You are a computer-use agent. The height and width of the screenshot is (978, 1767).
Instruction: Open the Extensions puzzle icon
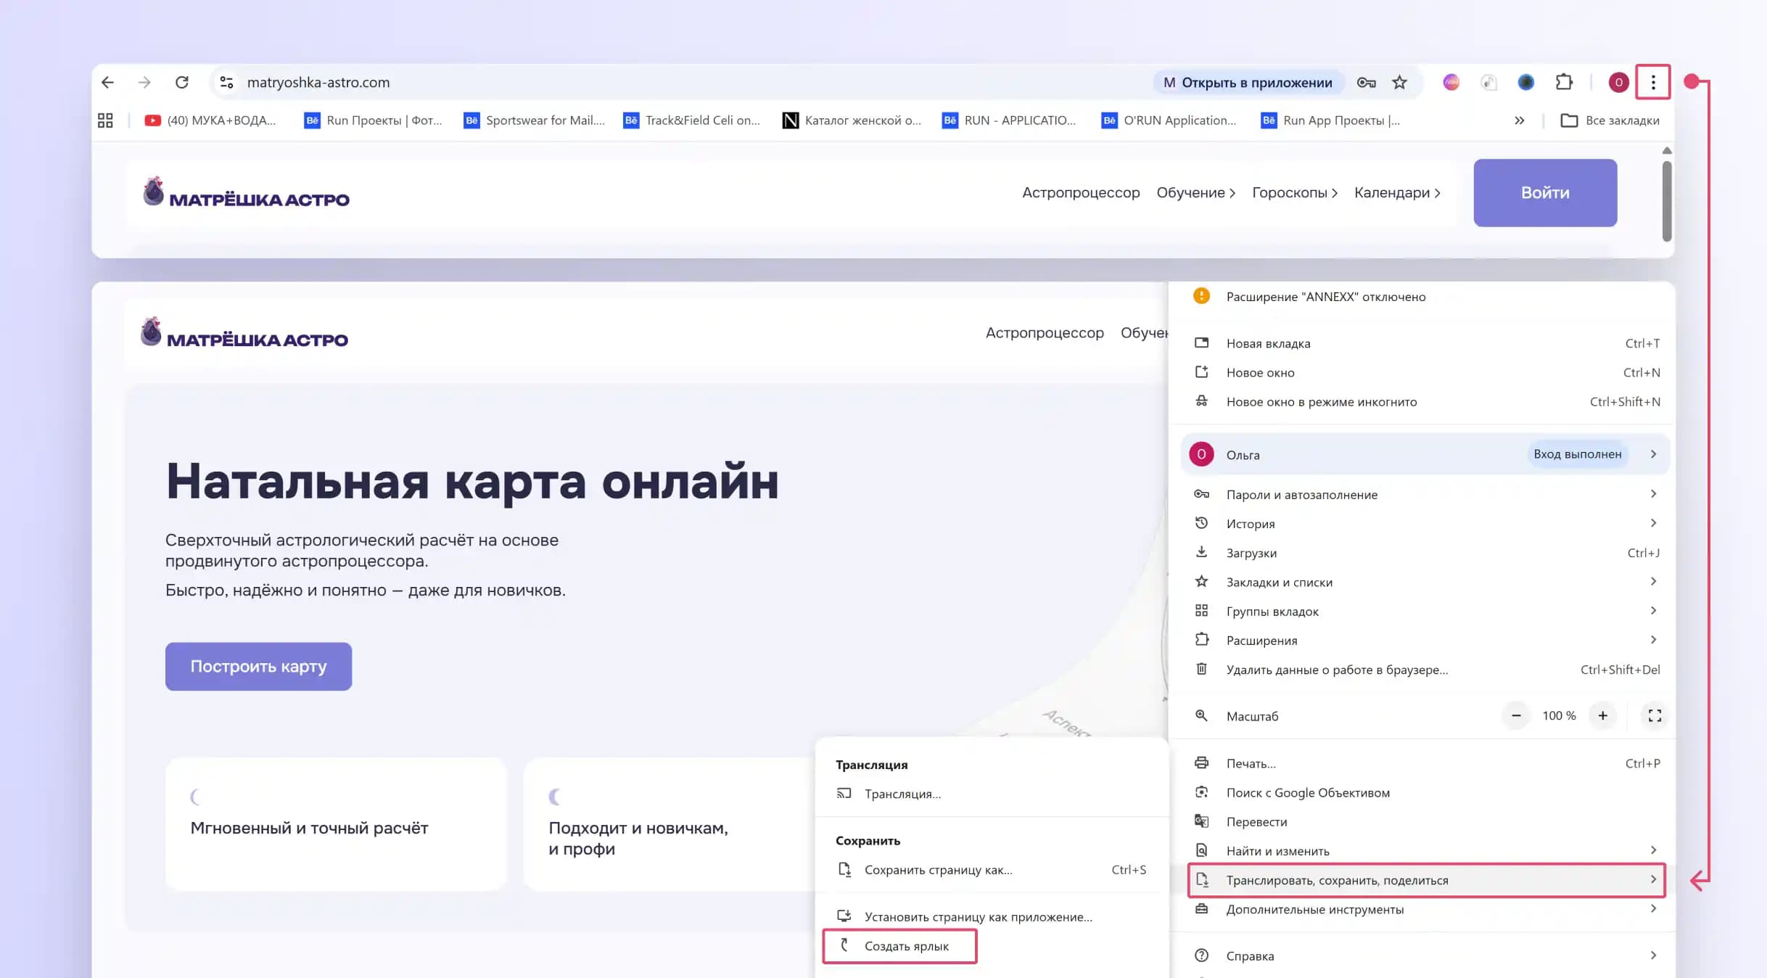tap(1565, 82)
